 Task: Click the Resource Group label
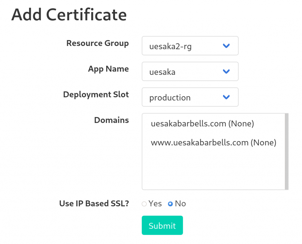click(x=97, y=44)
